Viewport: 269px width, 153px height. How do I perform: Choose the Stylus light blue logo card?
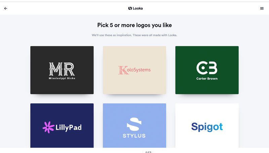click(134, 125)
